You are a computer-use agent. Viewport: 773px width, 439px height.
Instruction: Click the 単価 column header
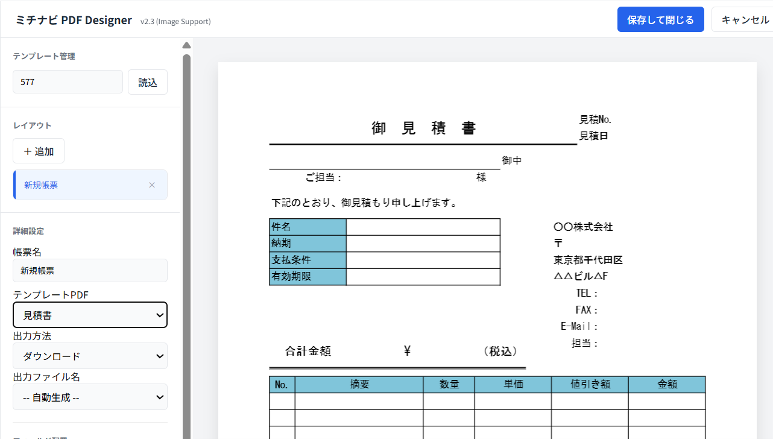coord(513,384)
